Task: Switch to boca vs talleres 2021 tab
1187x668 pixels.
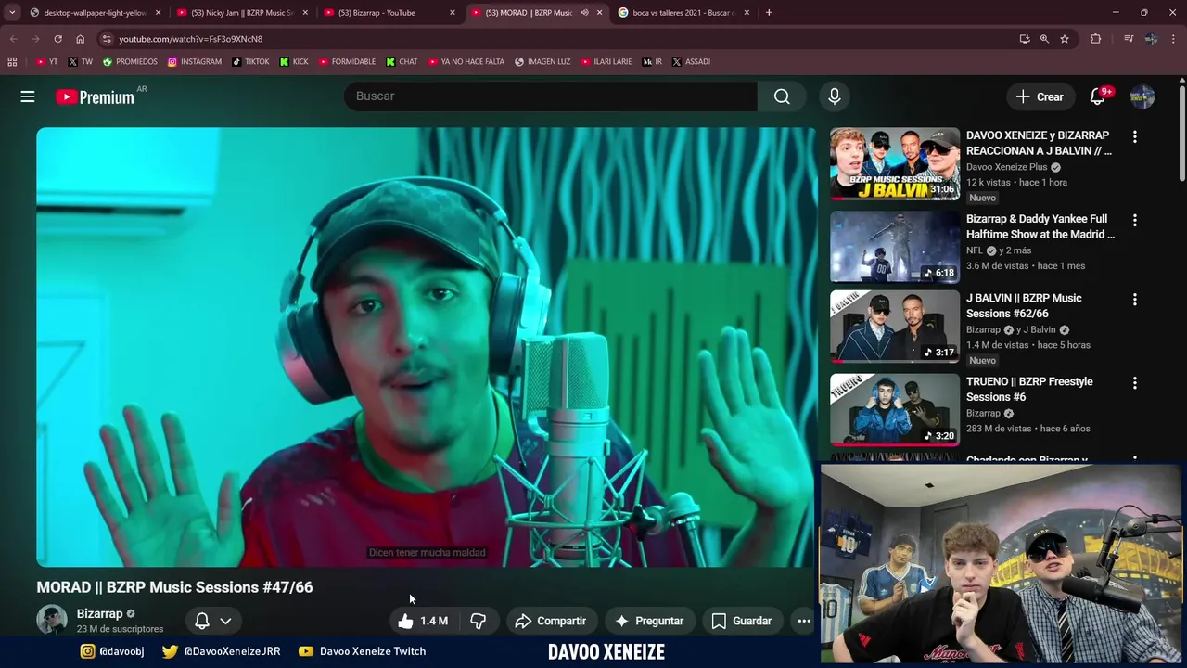Action: point(683,13)
